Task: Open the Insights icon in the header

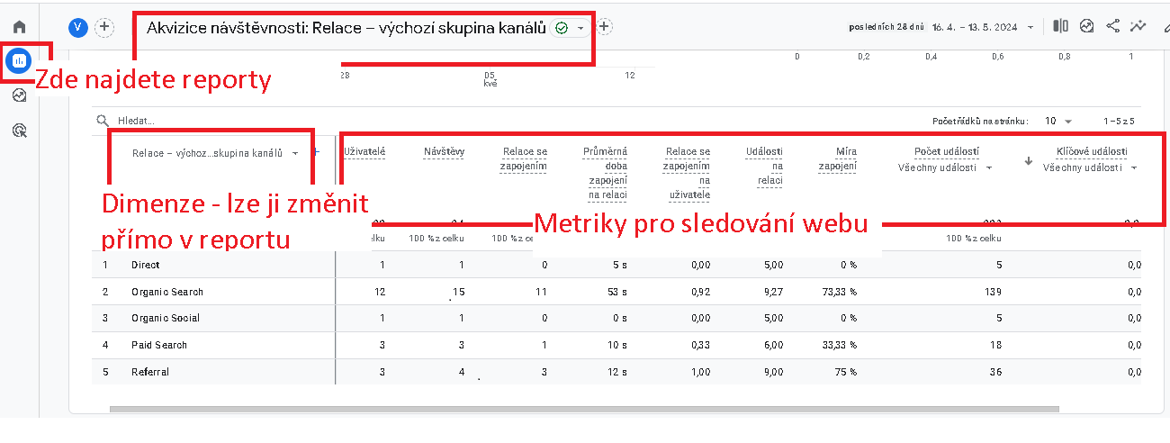Action: 1087,26
